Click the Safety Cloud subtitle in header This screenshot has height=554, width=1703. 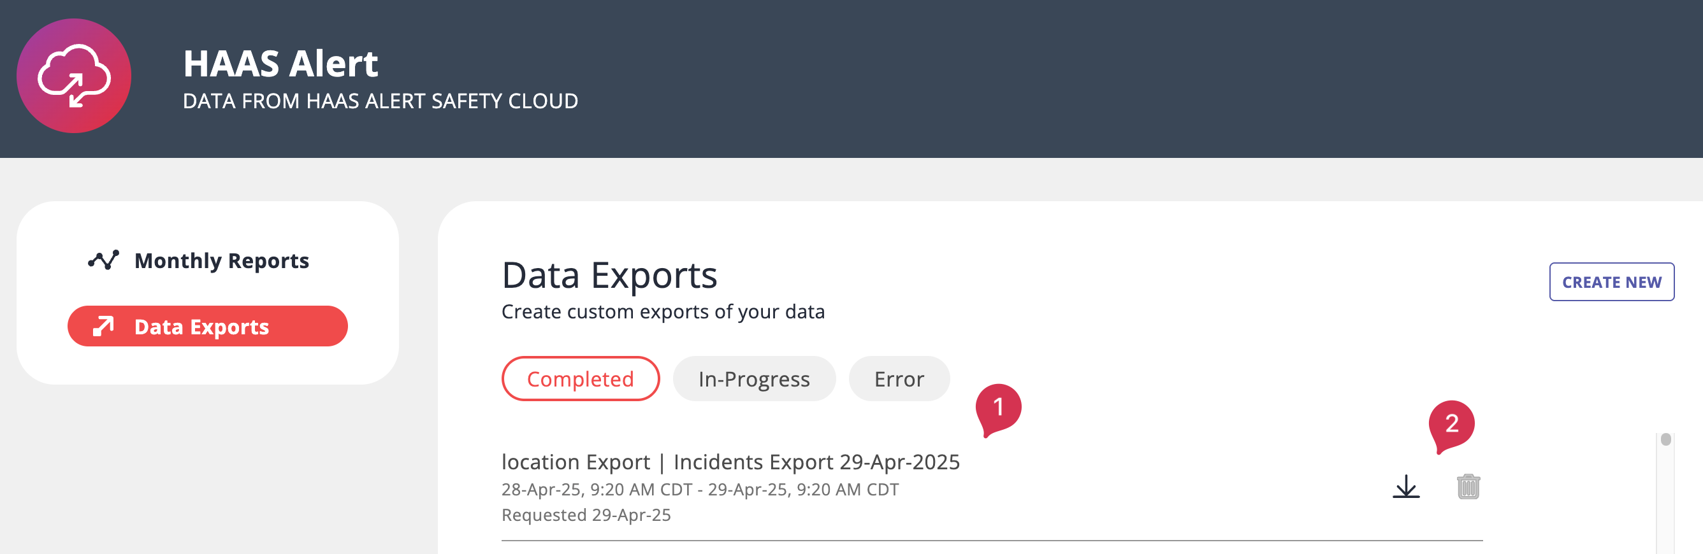pos(380,101)
